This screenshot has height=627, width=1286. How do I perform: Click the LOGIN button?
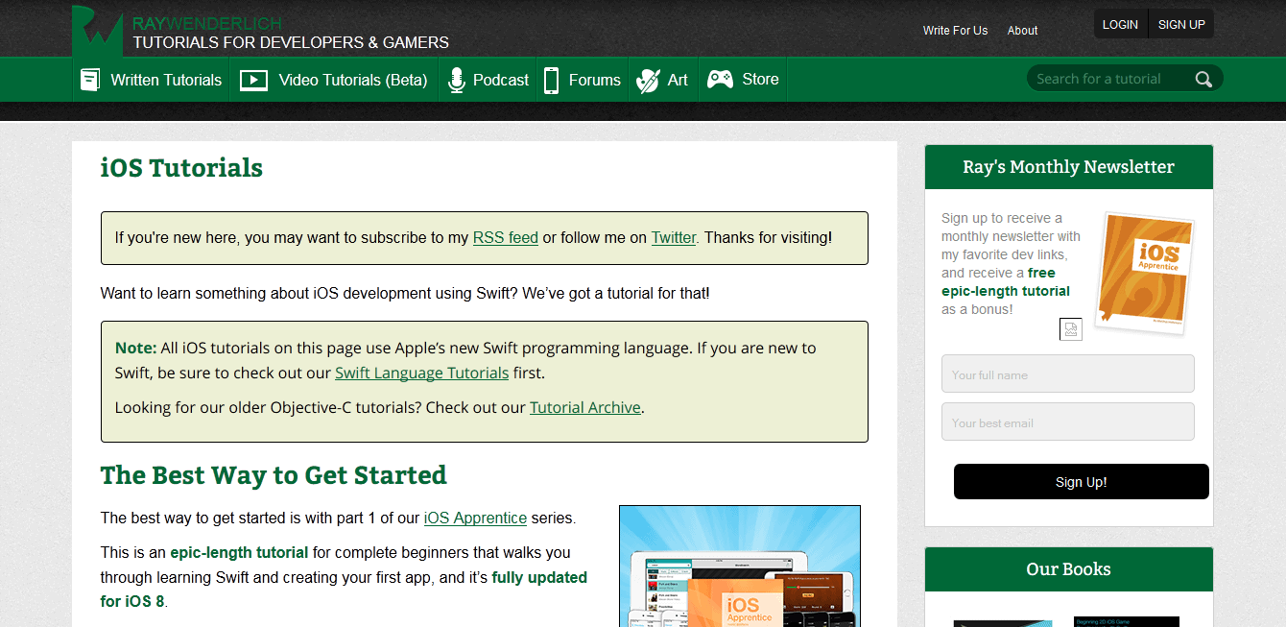[1120, 25]
